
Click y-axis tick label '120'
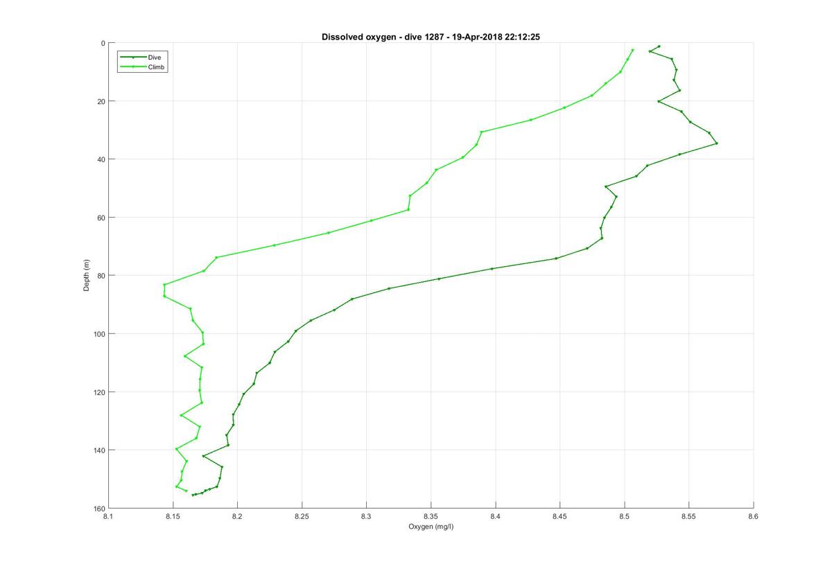click(x=99, y=392)
